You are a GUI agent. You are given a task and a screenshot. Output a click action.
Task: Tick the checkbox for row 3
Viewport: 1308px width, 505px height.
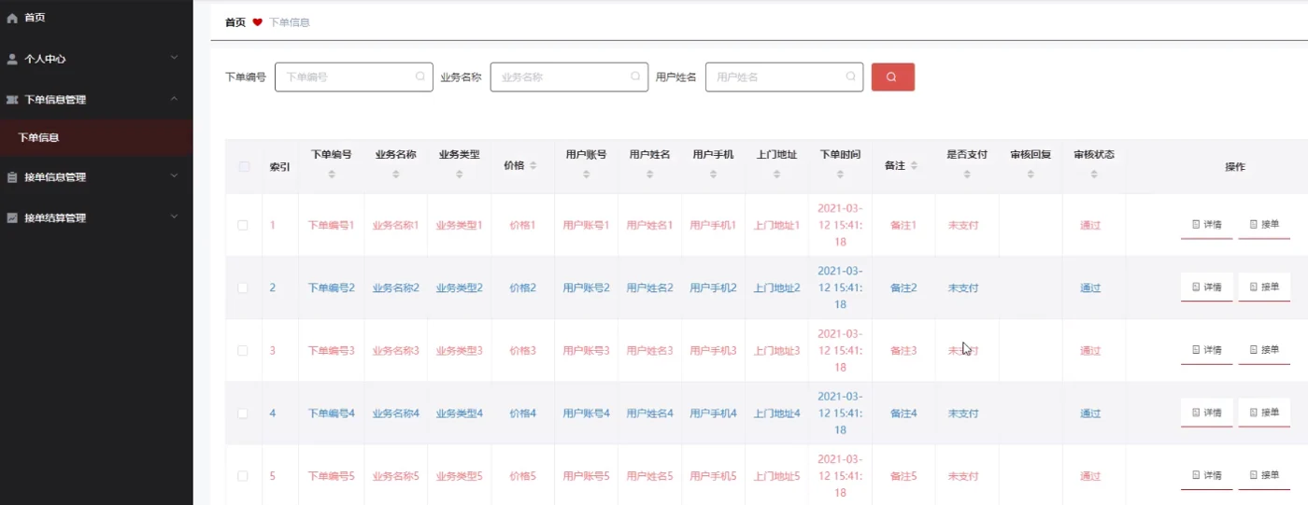pyautogui.click(x=243, y=350)
